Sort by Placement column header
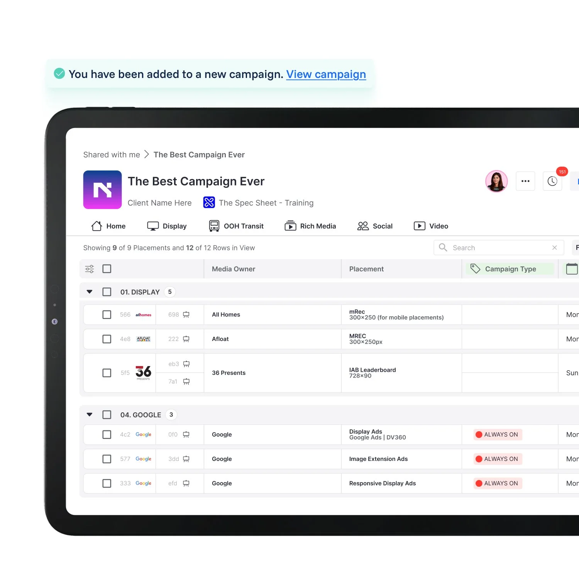This screenshot has width=579, height=572. [366, 269]
